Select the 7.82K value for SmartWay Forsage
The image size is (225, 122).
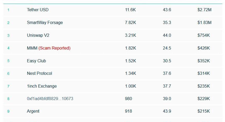pyautogui.click(x=130, y=23)
